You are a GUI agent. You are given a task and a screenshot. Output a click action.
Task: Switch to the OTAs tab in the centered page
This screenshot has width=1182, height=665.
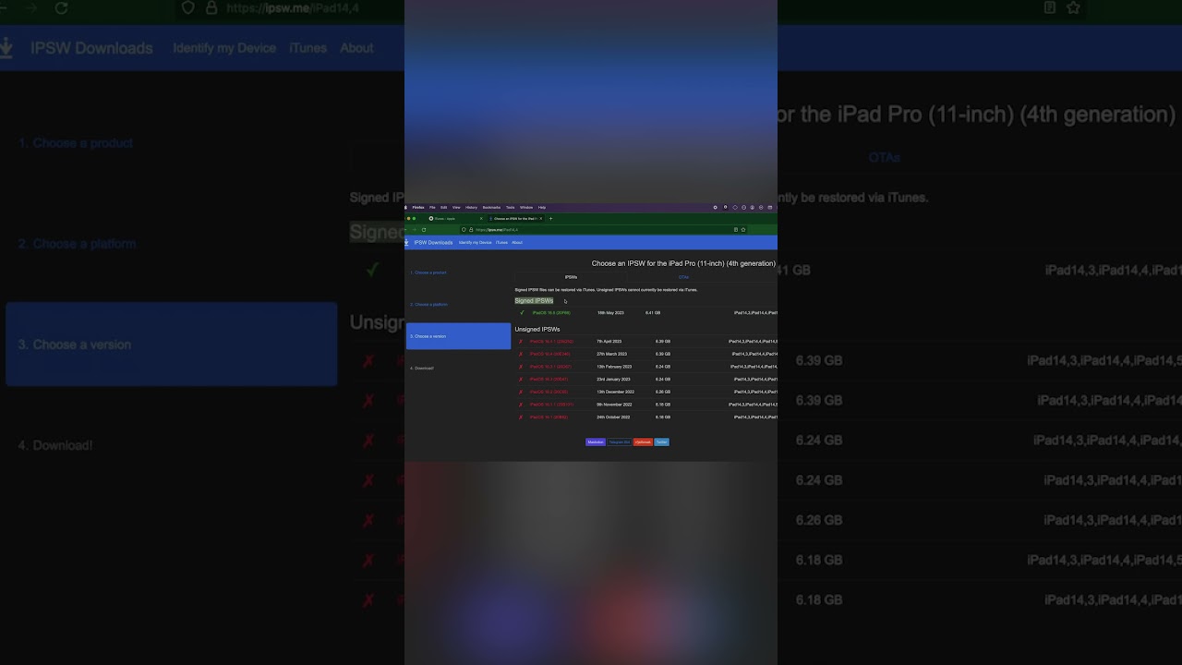pyautogui.click(x=683, y=277)
